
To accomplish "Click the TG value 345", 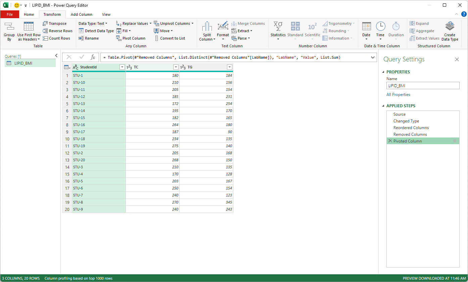I will pyautogui.click(x=206, y=202).
